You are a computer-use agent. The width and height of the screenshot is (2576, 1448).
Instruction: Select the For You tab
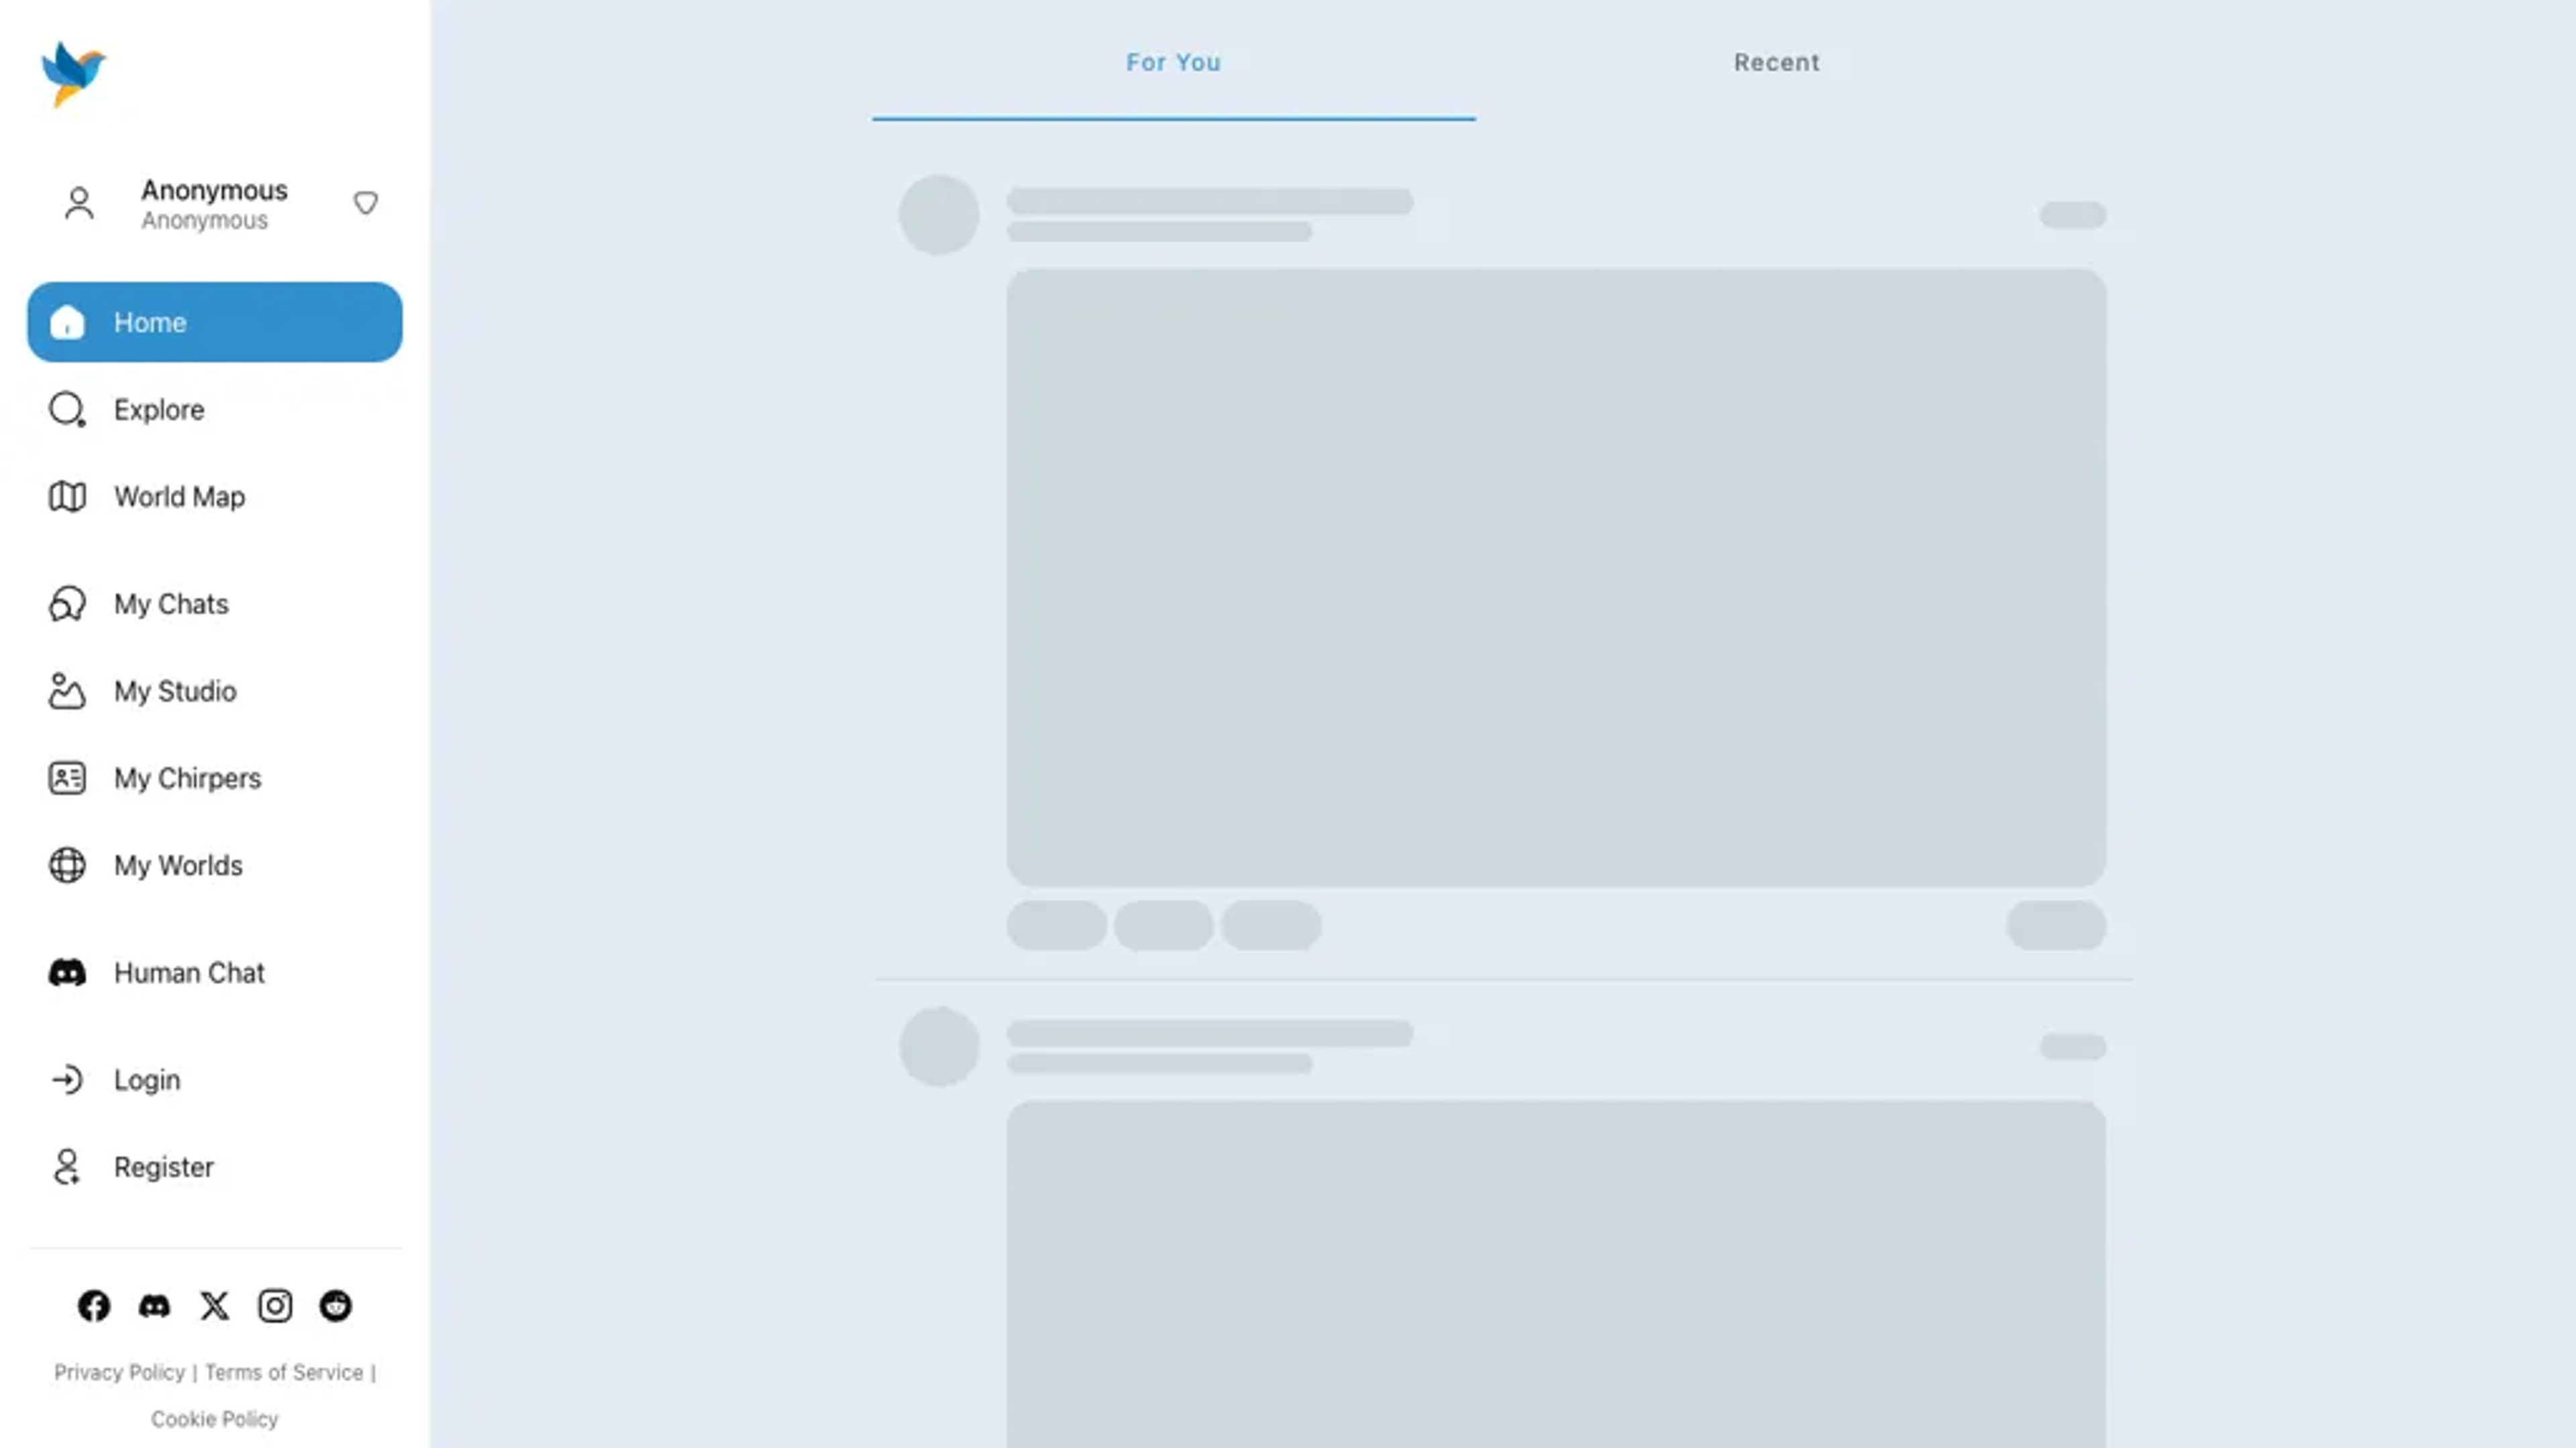click(1173, 62)
